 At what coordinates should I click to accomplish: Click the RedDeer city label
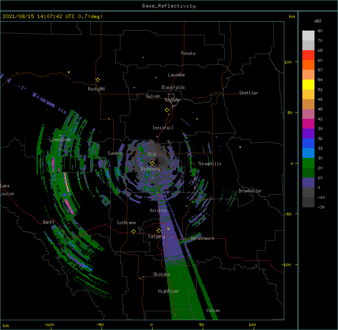pos(173,100)
